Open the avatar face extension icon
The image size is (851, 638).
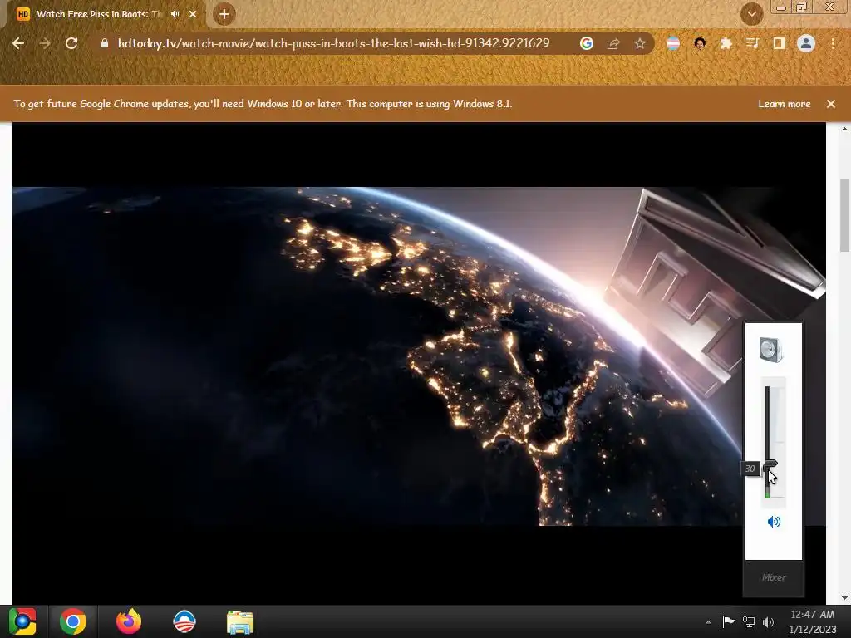(700, 43)
